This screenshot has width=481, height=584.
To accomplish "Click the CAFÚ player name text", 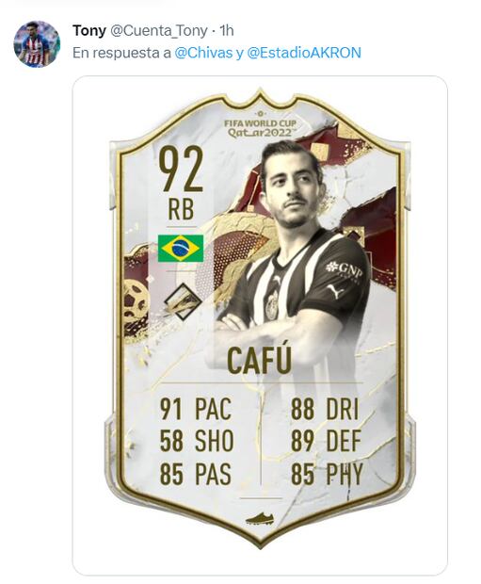I will [x=259, y=361].
